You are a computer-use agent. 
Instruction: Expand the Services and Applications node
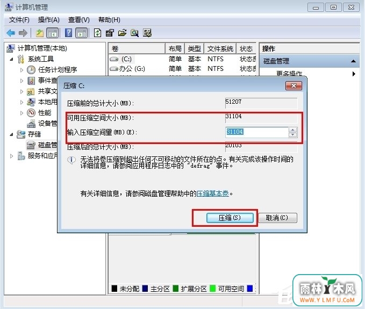tap(11, 156)
